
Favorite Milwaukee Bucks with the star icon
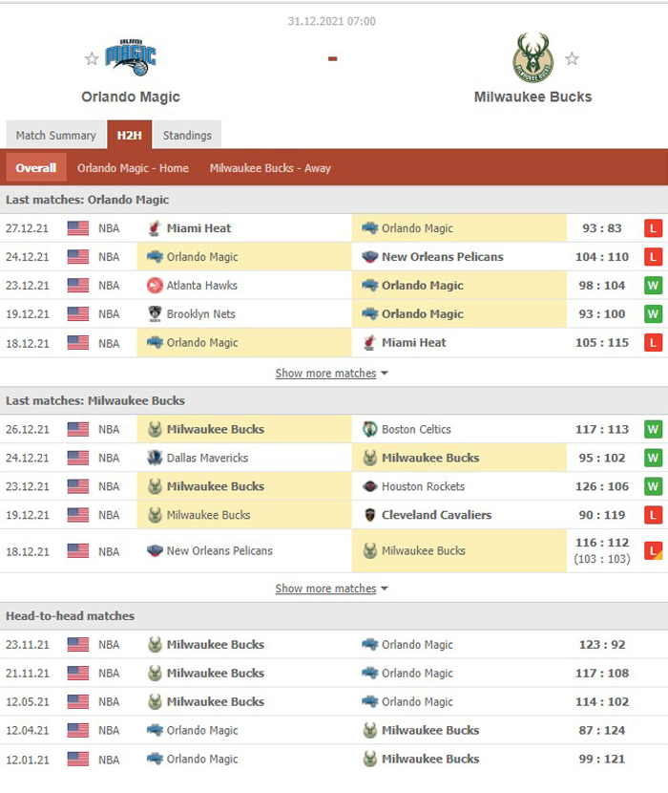572,59
